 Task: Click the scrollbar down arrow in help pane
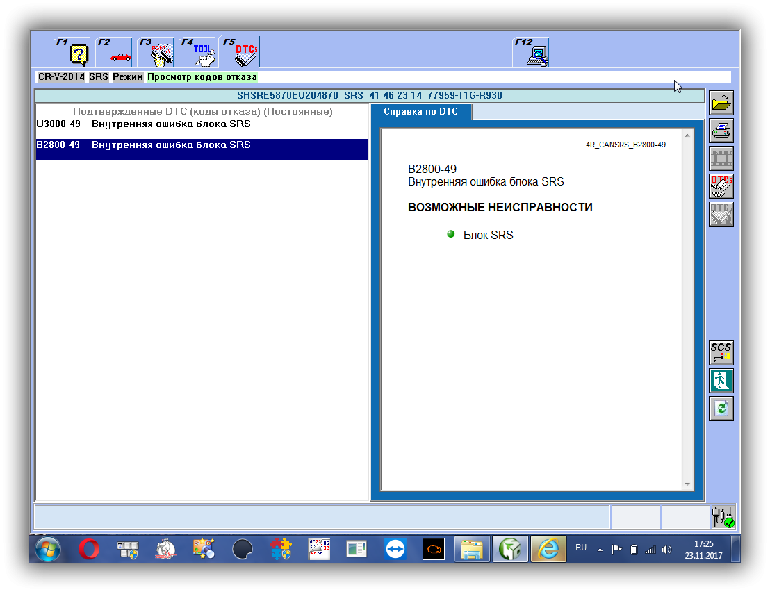pos(687,484)
